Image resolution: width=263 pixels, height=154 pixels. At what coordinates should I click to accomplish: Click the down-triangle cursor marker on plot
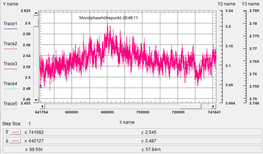(x=216, y=51)
